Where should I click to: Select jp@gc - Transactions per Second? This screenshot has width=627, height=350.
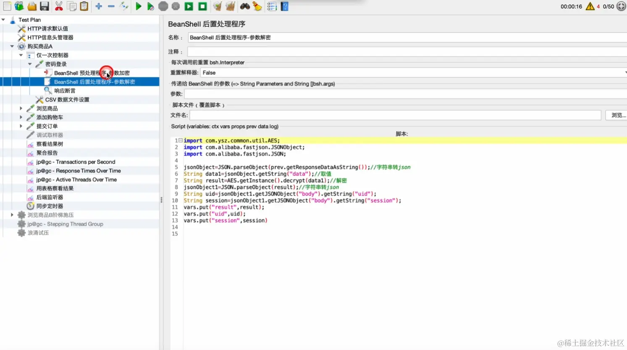[x=76, y=162]
